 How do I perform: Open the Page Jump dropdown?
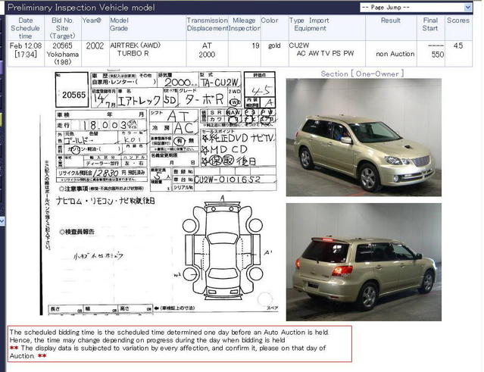(x=416, y=8)
